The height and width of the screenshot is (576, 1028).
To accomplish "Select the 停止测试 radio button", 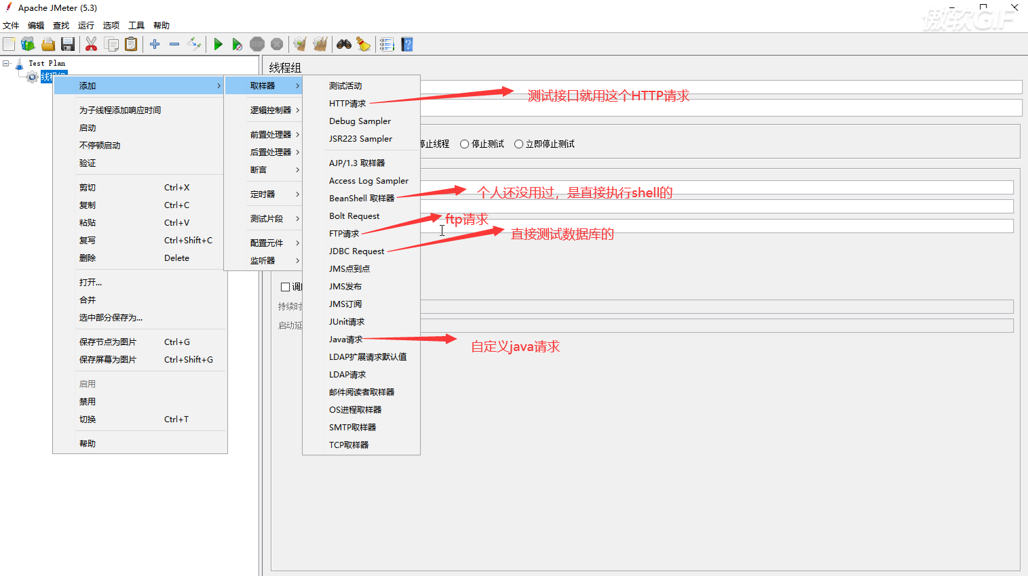I will tap(465, 144).
